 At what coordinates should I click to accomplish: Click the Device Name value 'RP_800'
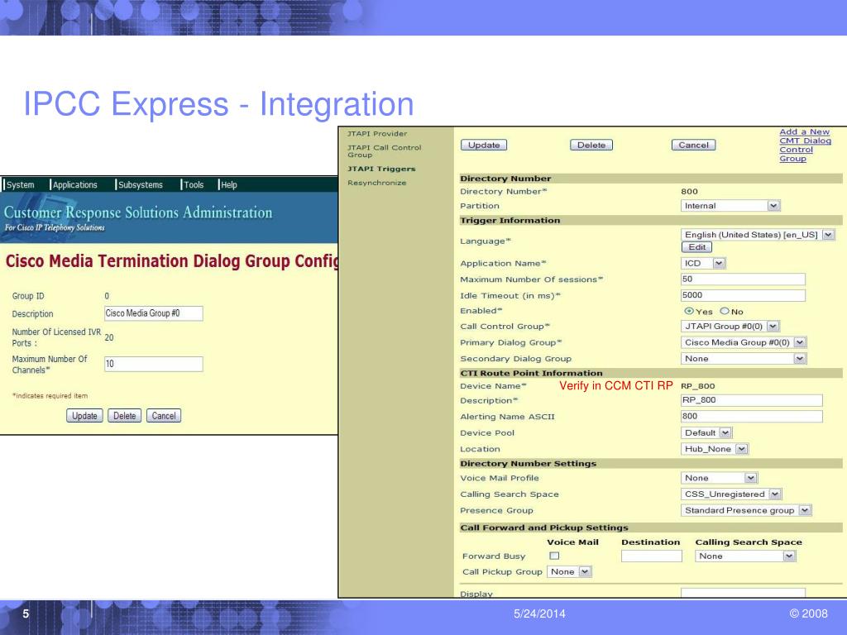(x=698, y=386)
